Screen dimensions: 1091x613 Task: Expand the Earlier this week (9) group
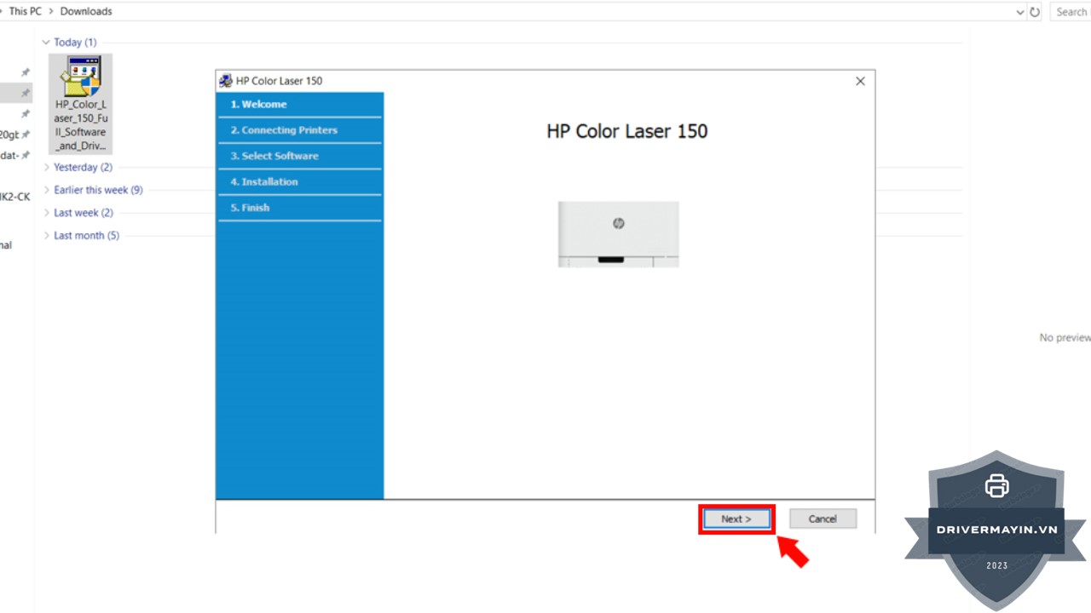tap(46, 190)
